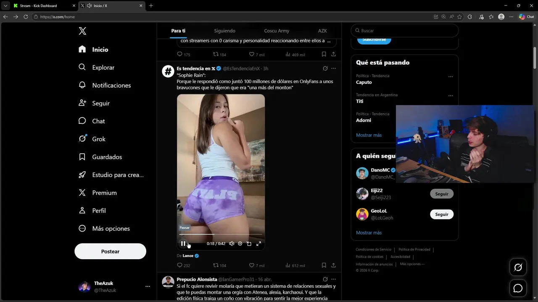This screenshot has height=302, width=538.
Task: Open more options on Prepucio Alonsista post
Action: pyautogui.click(x=333, y=279)
